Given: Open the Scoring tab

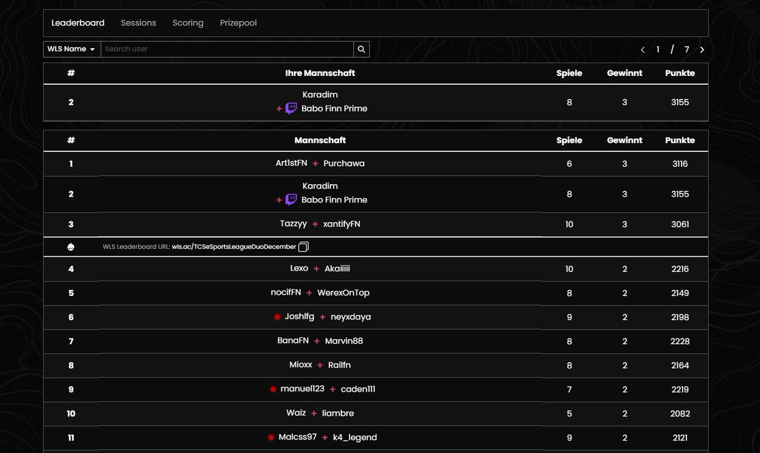Looking at the screenshot, I should tap(188, 23).
